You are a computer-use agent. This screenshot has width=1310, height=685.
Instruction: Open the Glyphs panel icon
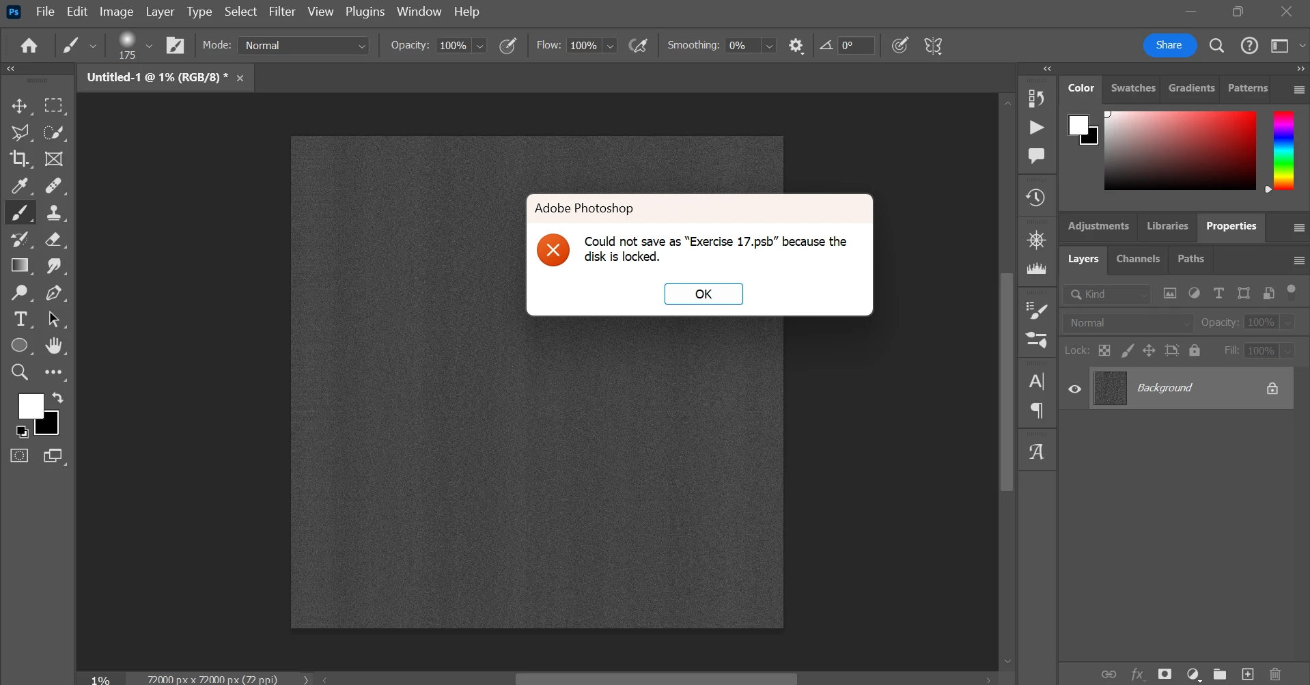tap(1037, 451)
